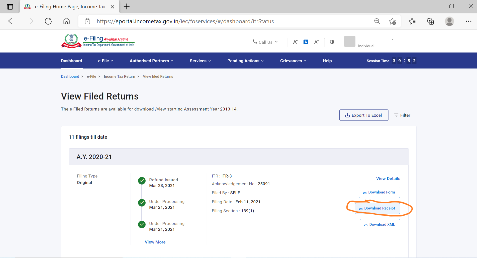Decrease font size with A- icon
The image size is (477, 258).
coord(295,42)
